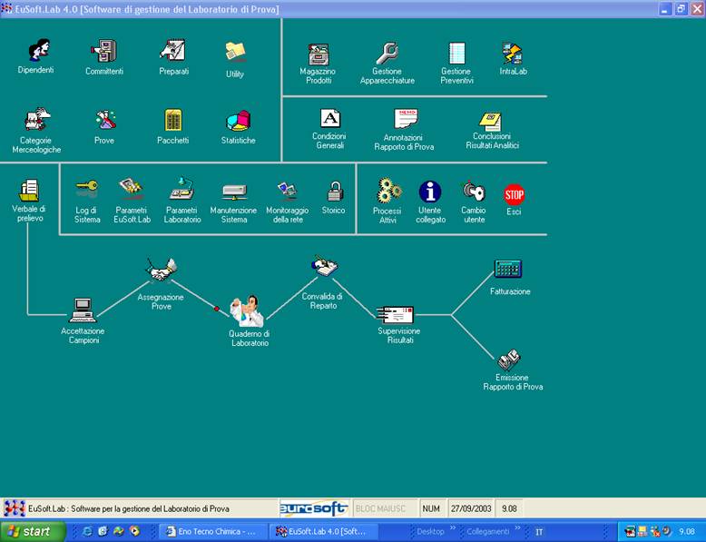The width and height of the screenshot is (706, 542).
Task: Switch to Eno Tecno Chimica taskbar window
Action: pyautogui.click(x=213, y=532)
